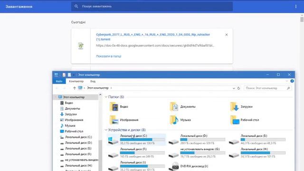Click the googleusercontent source URL
Image resolution: width=304 pixels, height=171 pixels.
(x=155, y=46)
